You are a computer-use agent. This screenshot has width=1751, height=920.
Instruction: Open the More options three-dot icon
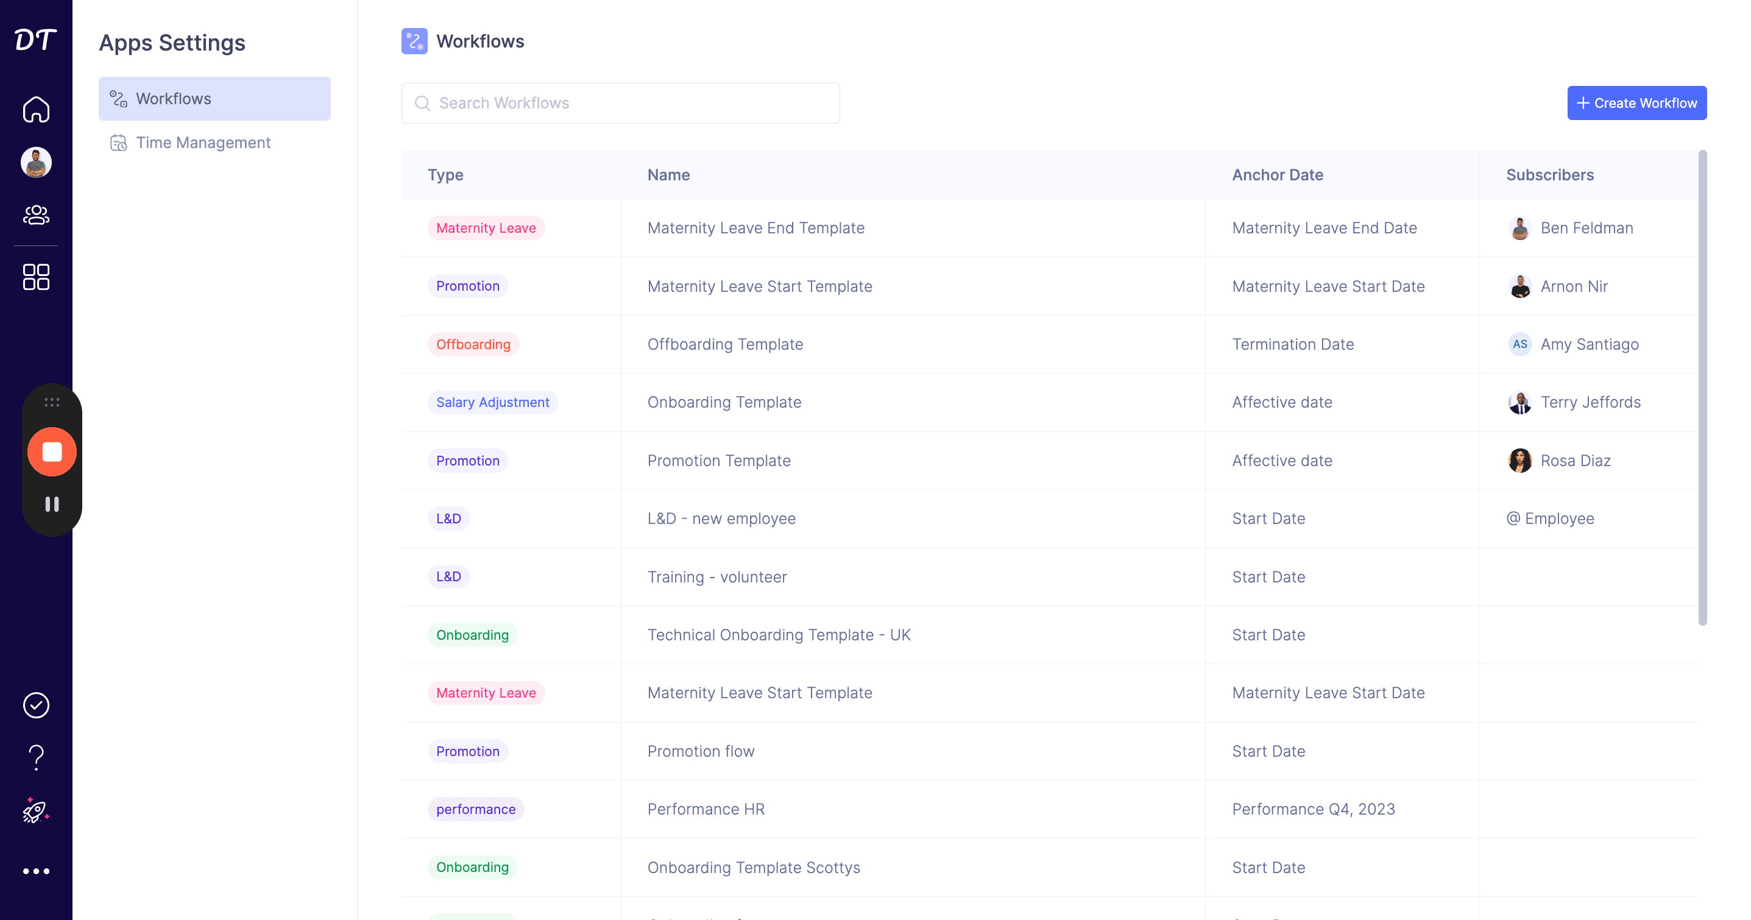(36, 871)
